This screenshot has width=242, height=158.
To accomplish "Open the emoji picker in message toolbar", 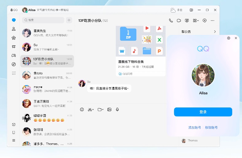I will tap(82, 109).
